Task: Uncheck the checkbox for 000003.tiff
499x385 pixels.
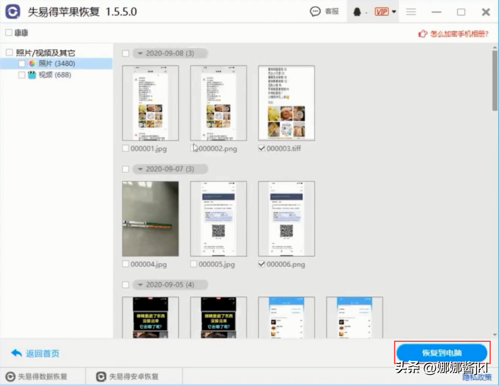Action: click(262, 148)
